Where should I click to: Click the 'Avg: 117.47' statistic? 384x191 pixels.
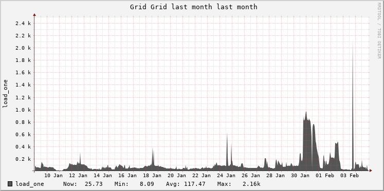click(x=186, y=184)
